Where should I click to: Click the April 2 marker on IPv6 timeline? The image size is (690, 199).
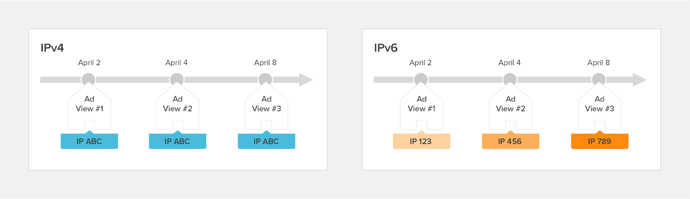pos(421,80)
